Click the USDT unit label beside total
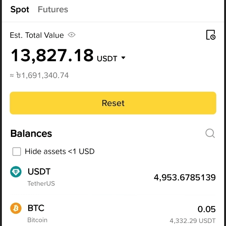The image size is (226, 226). click(107, 59)
